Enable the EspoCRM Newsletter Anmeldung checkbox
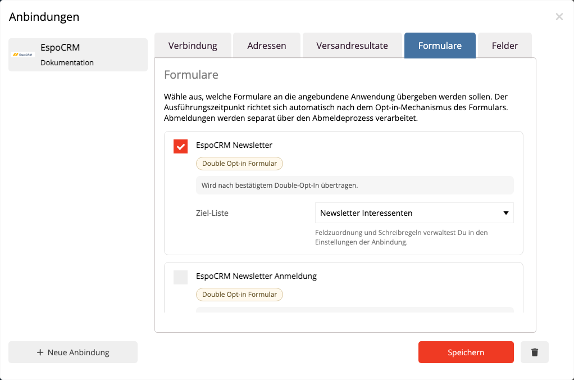The image size is (574, 380). pyautogui.click(x=180, y=277)
